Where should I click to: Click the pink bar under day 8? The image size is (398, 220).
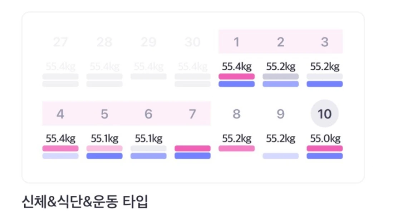coord(237,148)
